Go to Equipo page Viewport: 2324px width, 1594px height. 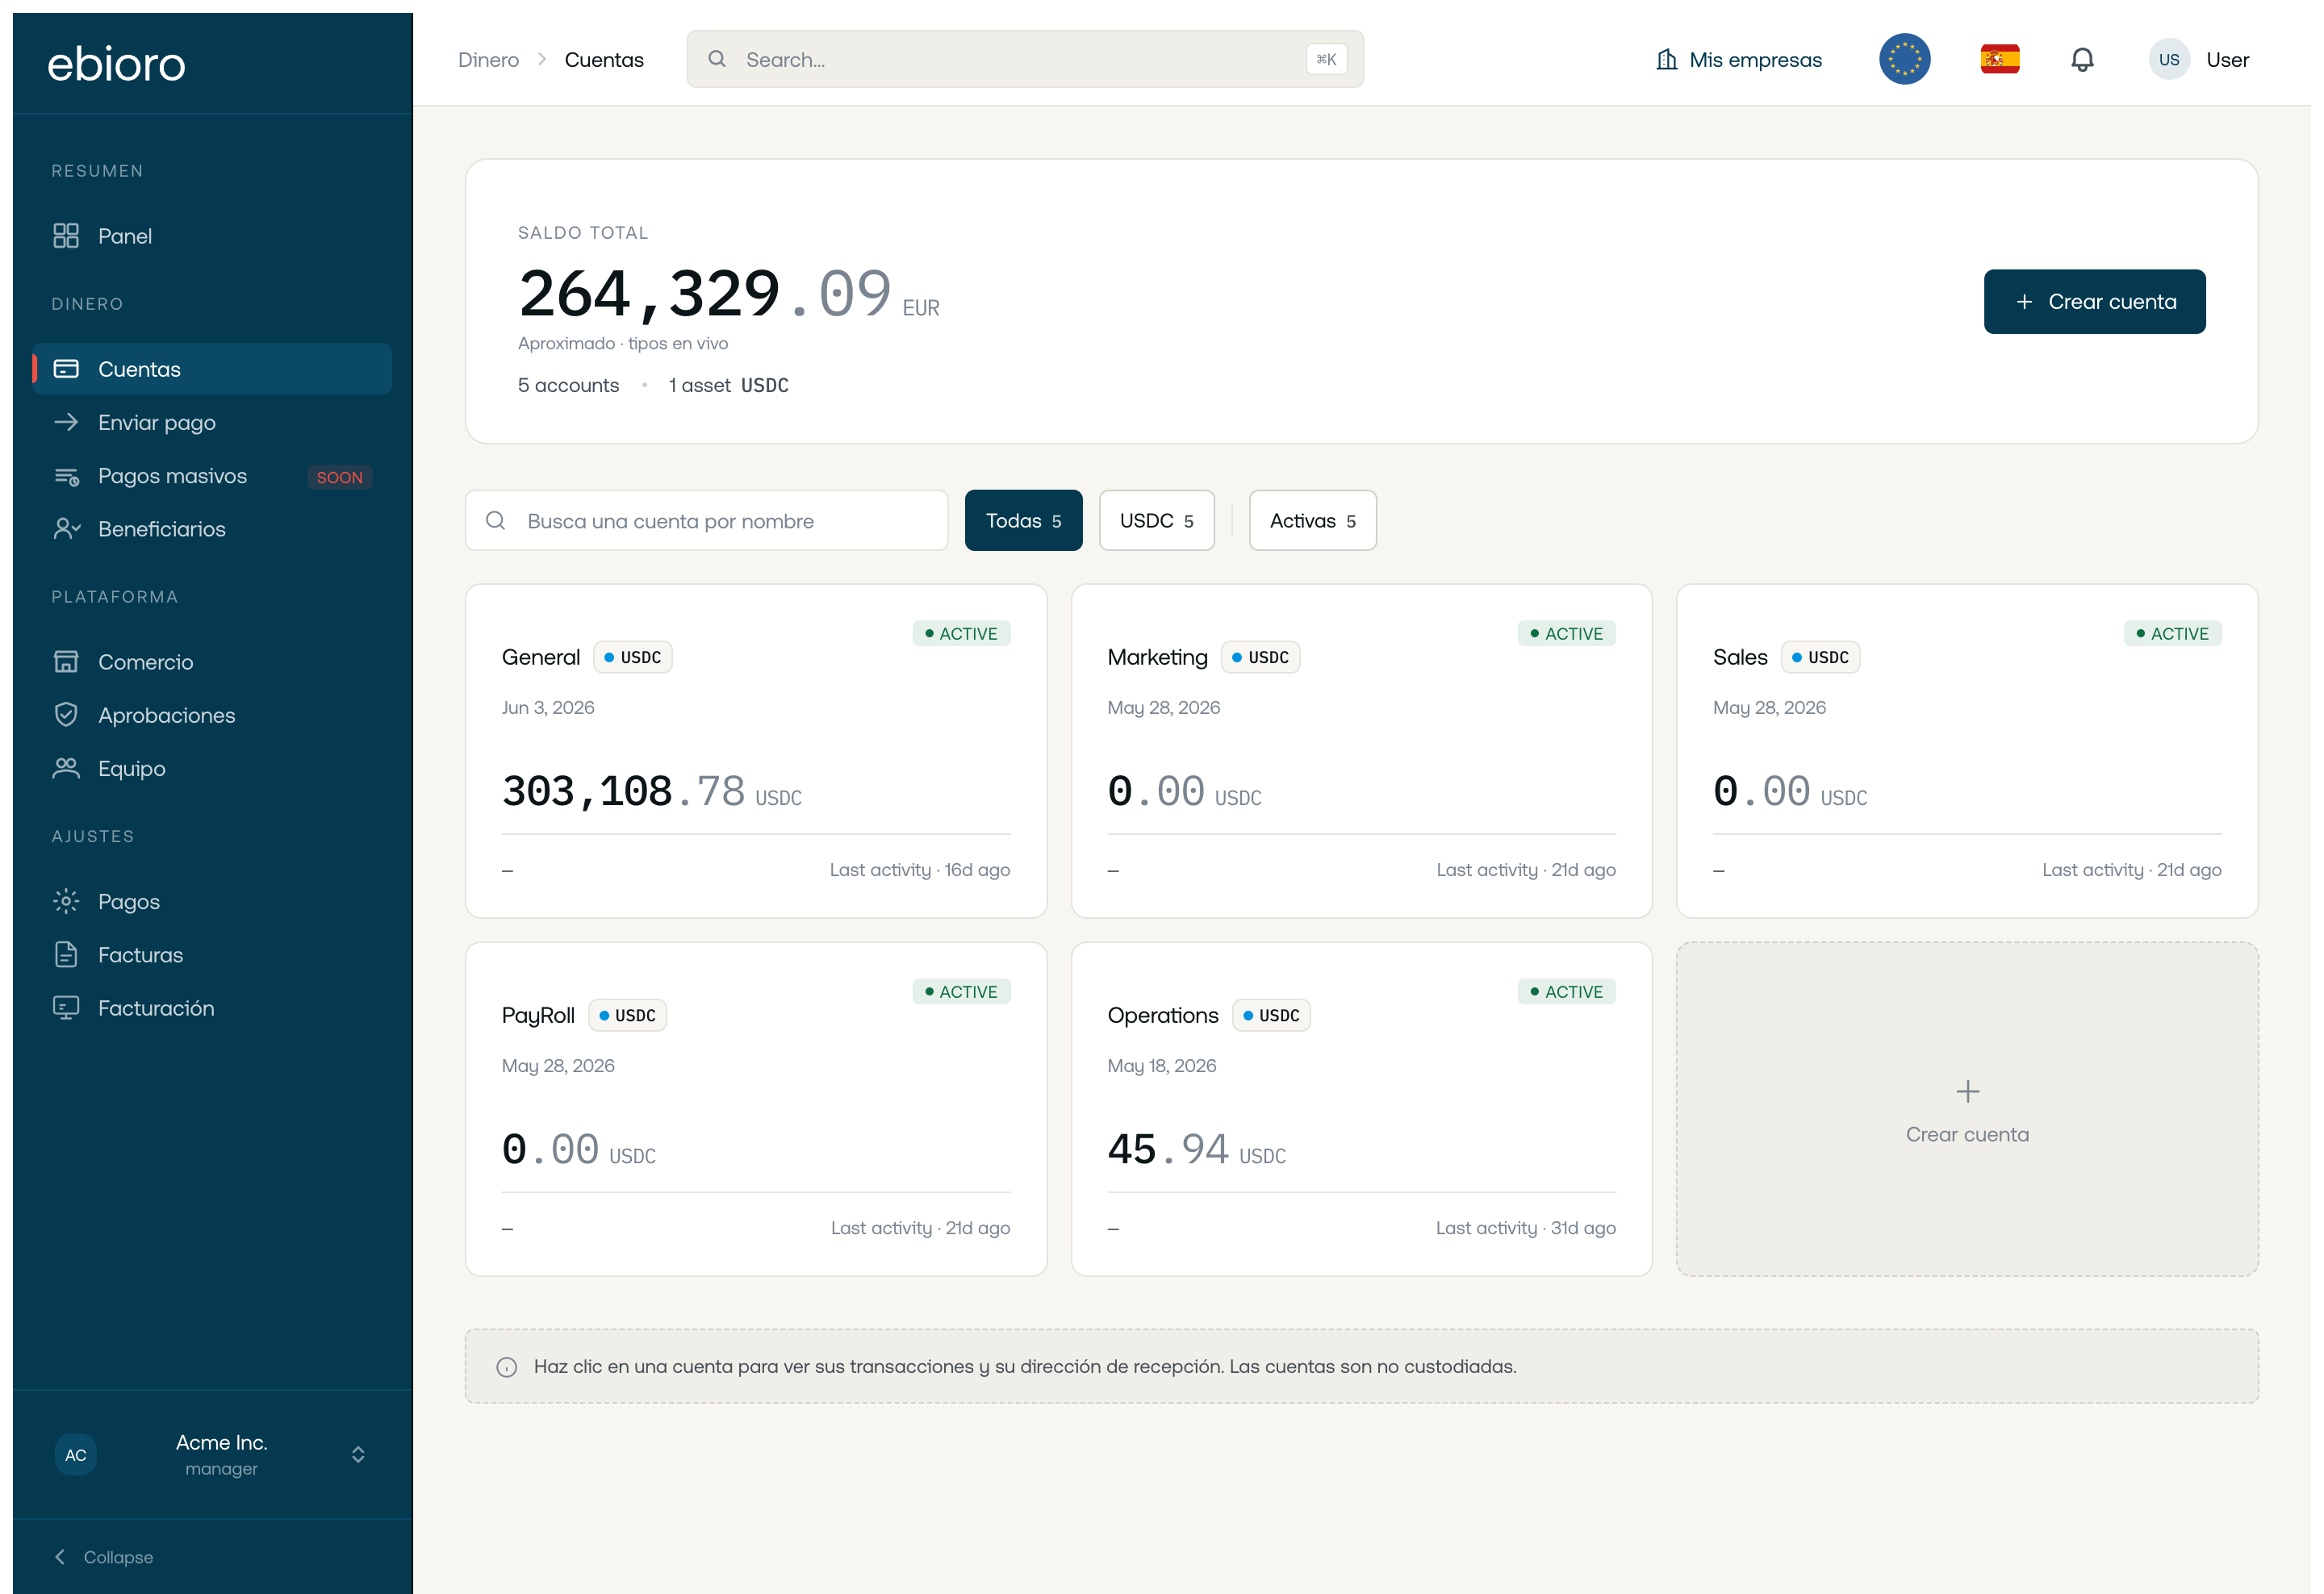(212, 769)
